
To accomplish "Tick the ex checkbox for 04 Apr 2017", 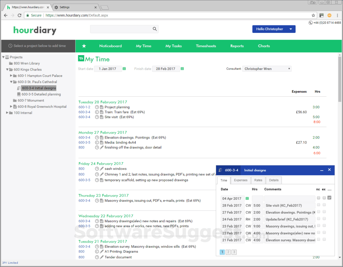I will click(324, 198).
